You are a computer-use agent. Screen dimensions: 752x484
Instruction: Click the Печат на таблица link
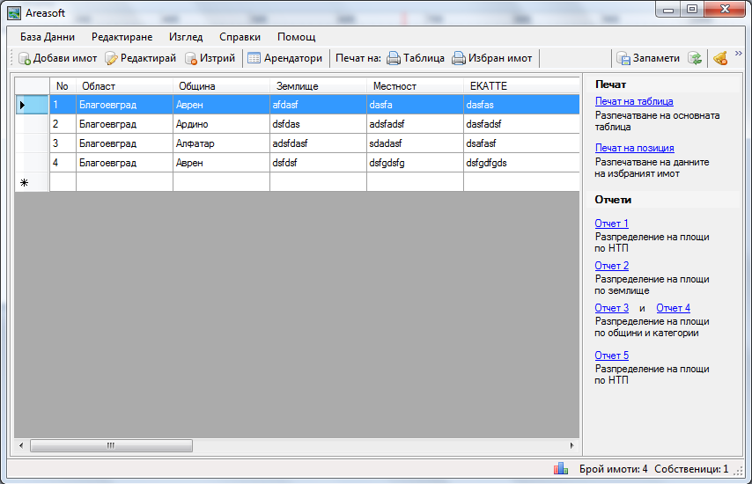click(634, 102)
